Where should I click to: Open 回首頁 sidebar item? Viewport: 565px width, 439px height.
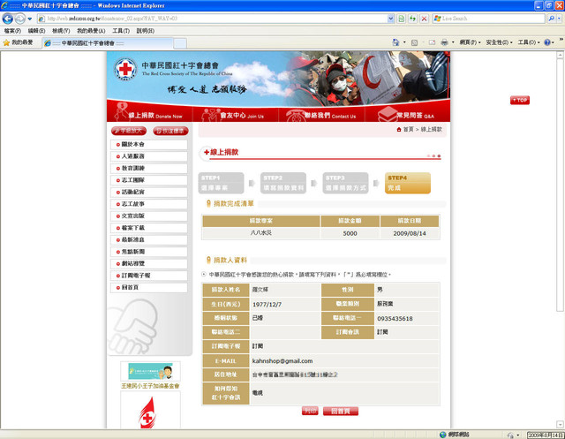coord(149,287)
